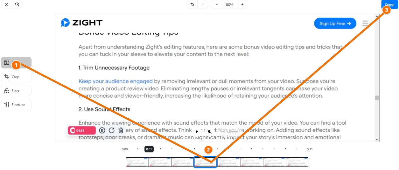The width and height of the screenshot is (399, 170).
Task: Click the faded Merge button
Action: [228, 132]
